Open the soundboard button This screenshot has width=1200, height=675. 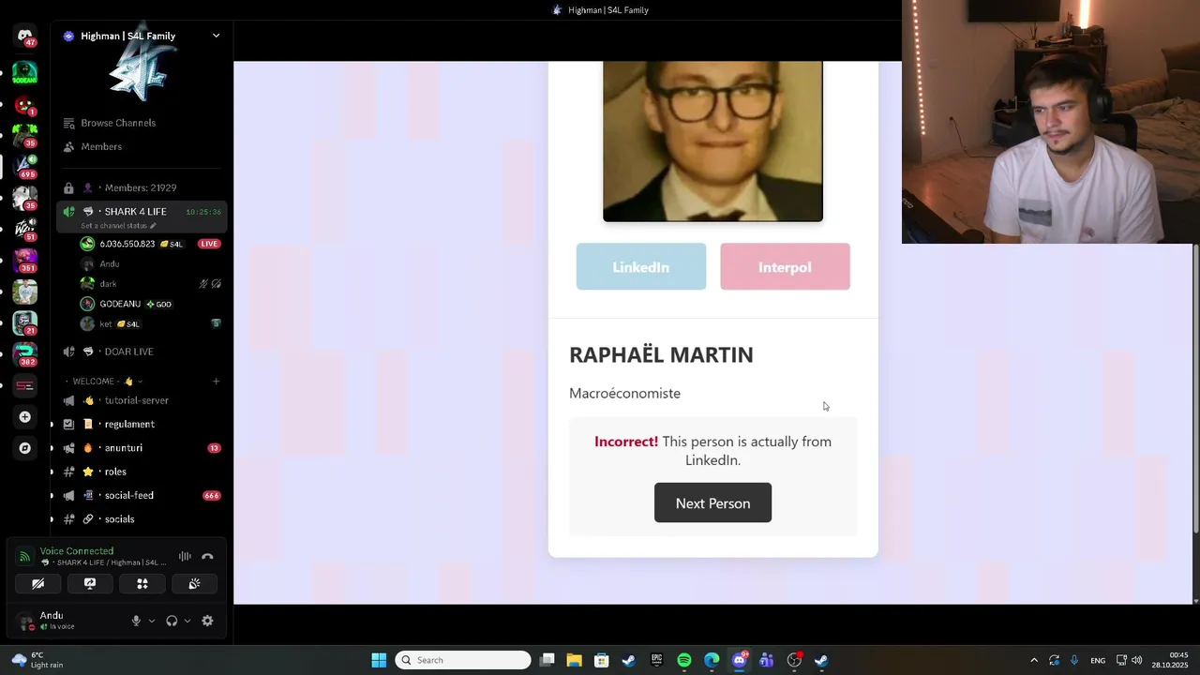pos(194,583)
